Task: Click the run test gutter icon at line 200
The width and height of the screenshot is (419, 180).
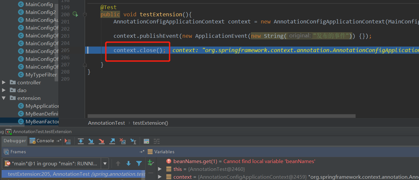Action: tap(75, 14)
